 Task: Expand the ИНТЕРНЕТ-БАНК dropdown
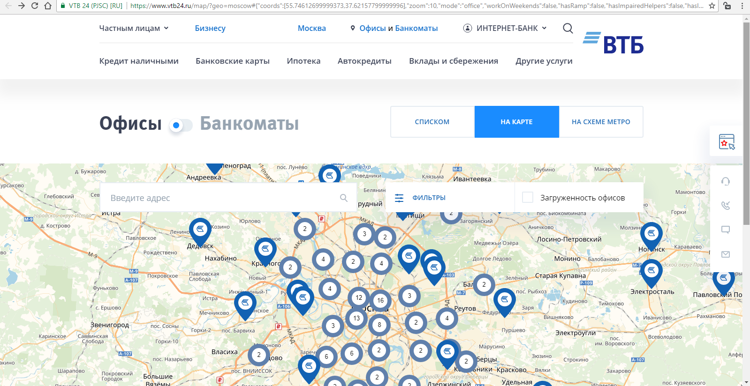(505, 28)
